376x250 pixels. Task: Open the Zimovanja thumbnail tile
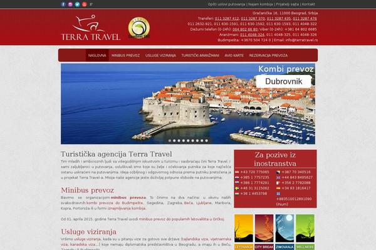click(x=285, y=232)
